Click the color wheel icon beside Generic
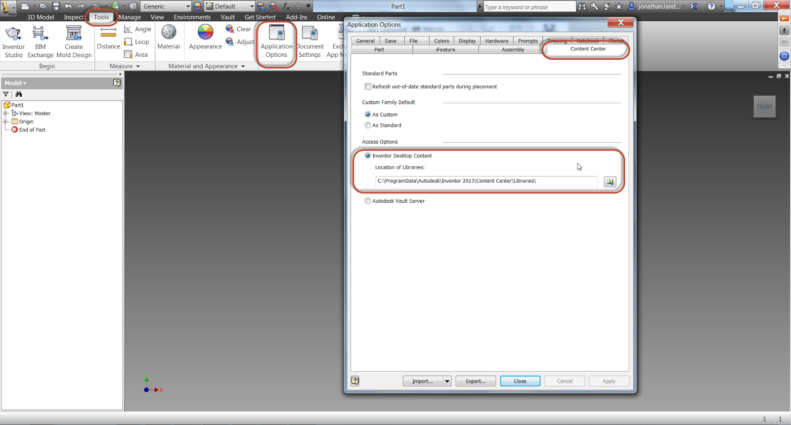 (x=197, y=6)
